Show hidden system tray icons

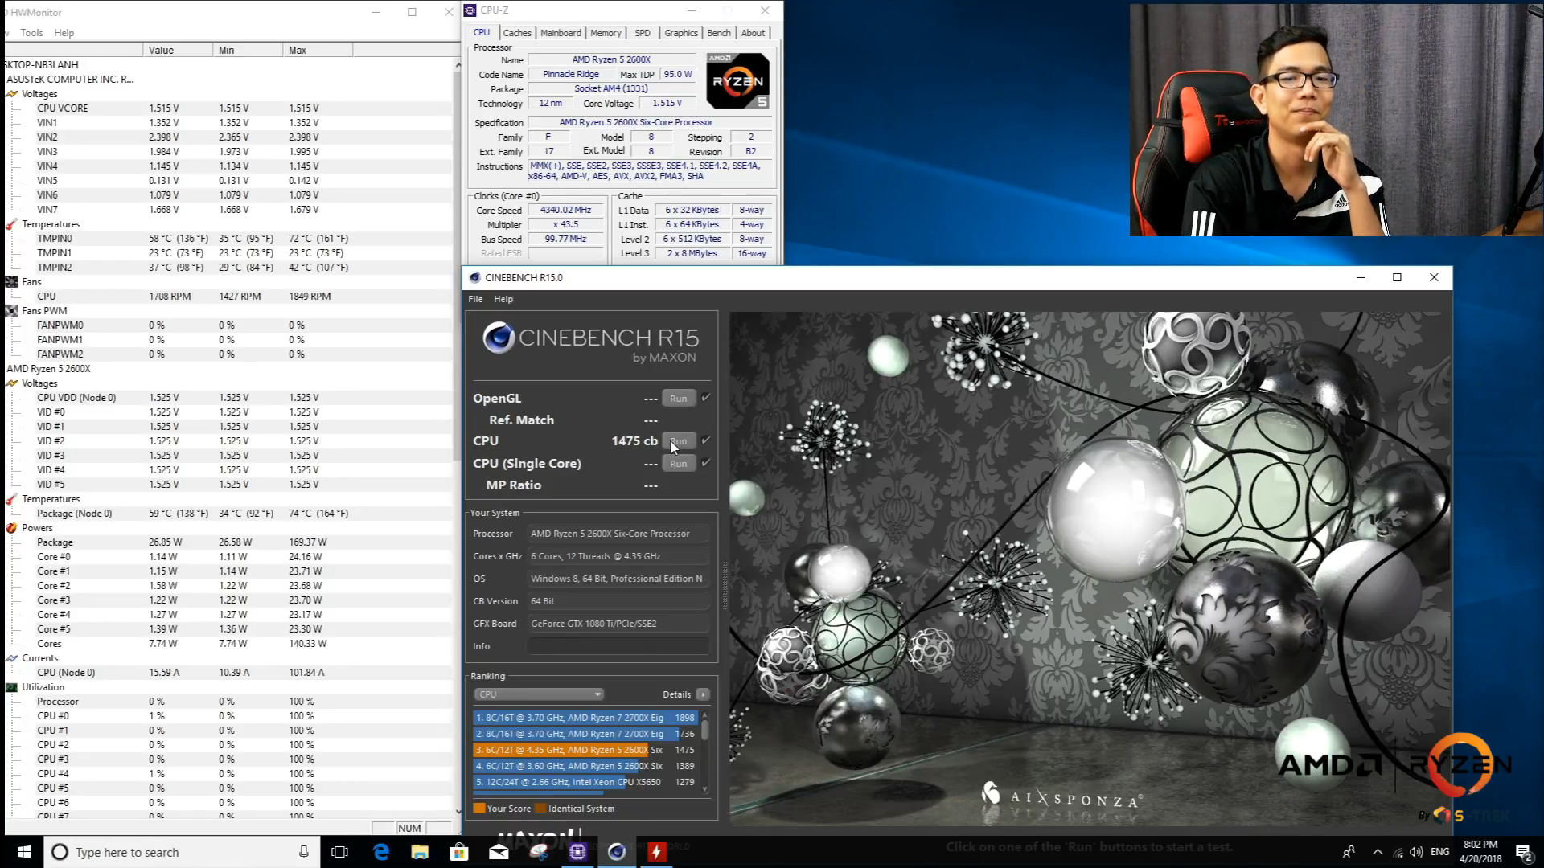click(1378, 852)
